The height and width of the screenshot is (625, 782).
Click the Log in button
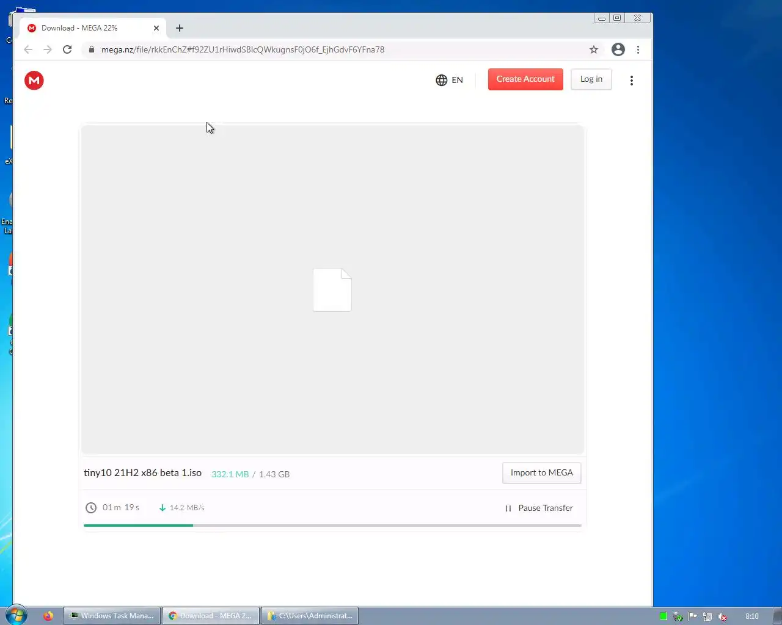pos(591,79)
